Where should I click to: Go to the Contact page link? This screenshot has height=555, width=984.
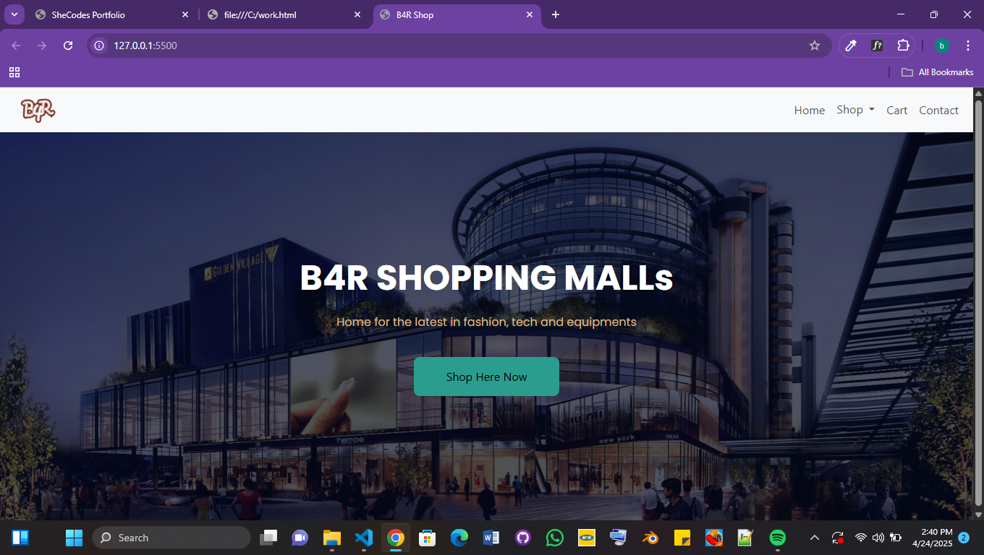(x=938, y=110)
